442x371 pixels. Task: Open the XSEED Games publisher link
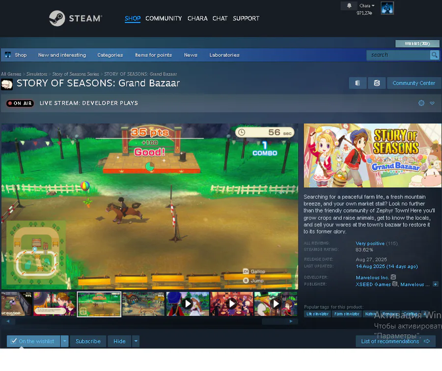point(373,284)
